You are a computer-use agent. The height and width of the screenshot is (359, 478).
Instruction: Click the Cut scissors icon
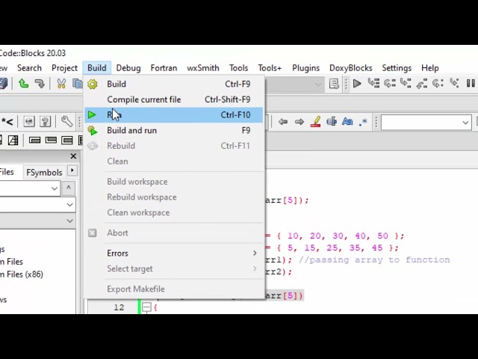click(x=61, y=83)
